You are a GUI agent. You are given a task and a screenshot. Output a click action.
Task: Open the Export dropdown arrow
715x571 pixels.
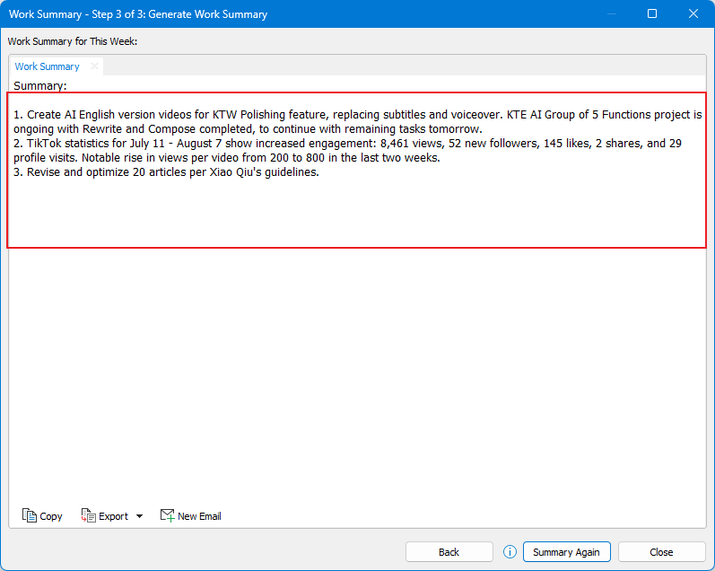[140, 516]
